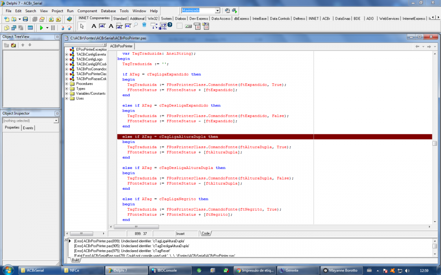Click the highlighted cTagLigaAlturaDupla code line
Screen dimensions: 441x275
(274, 137)
